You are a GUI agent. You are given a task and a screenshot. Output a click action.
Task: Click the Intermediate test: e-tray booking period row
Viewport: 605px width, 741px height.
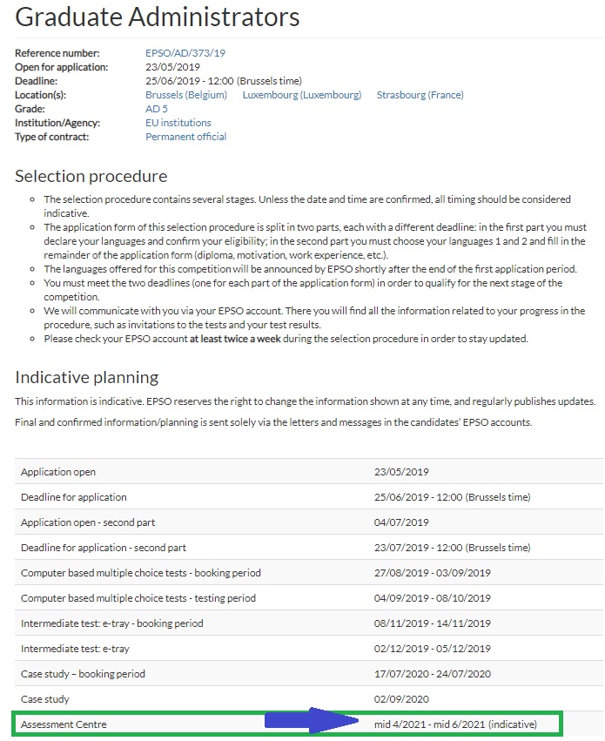point(111,623)
